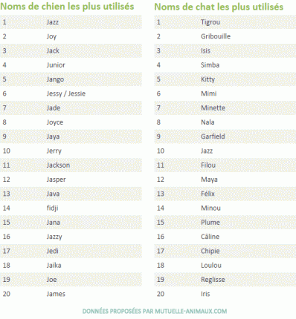Click the mutuelle-animaux.com footer credit
The height and width of the screenshot is (319, 296).
(155, 311)
